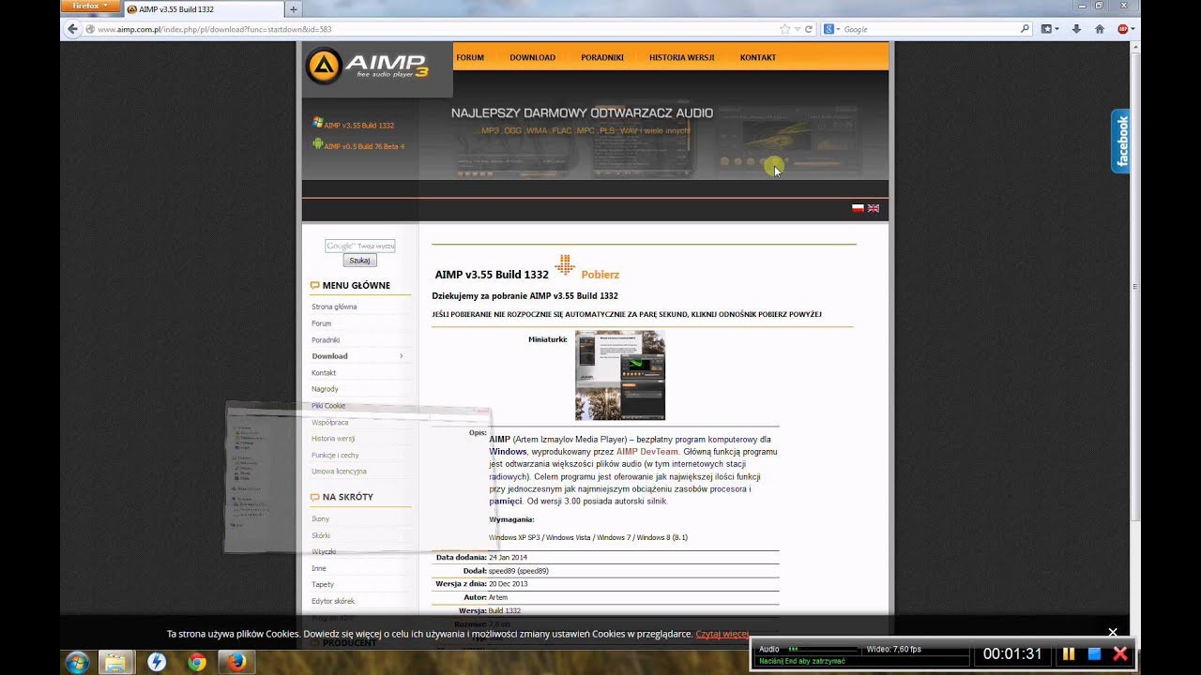Viewport: 1201px width, 675px height.
Task: Open the Firefox orange menu button
Action: 90,7
